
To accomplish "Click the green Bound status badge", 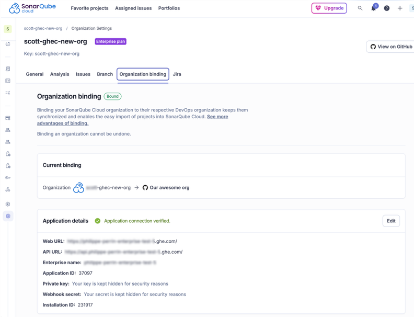I will click(112, 96).
